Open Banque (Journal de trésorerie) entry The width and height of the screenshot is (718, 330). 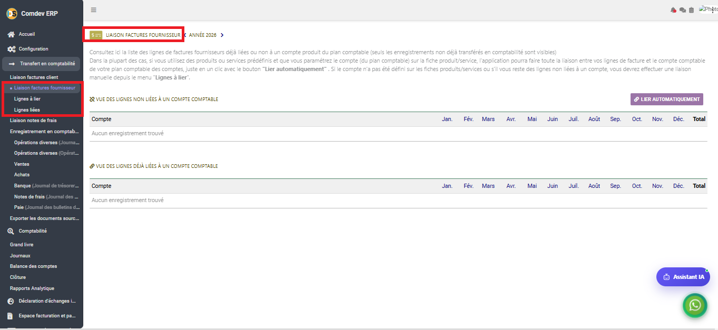tap(47, 186)
